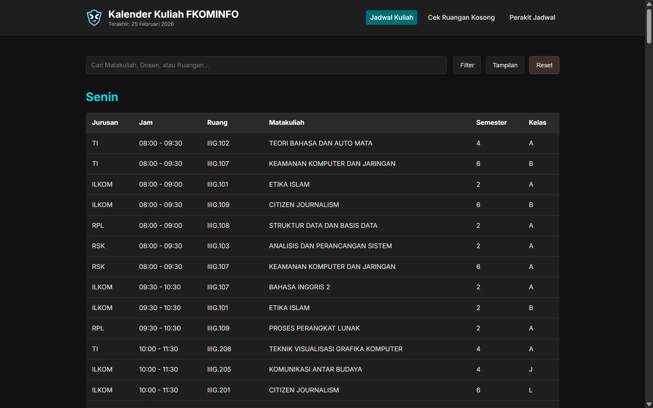This screenshot has width=653, height=408.
Task: Select ETIKA ISLAM class A at 08:00
Action: pyautogui.click(x=323, y=184)
